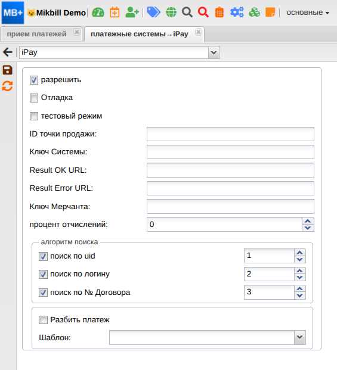
Task: Click the Ключ Мерчанта input field
Action: [x=230, y=207]
